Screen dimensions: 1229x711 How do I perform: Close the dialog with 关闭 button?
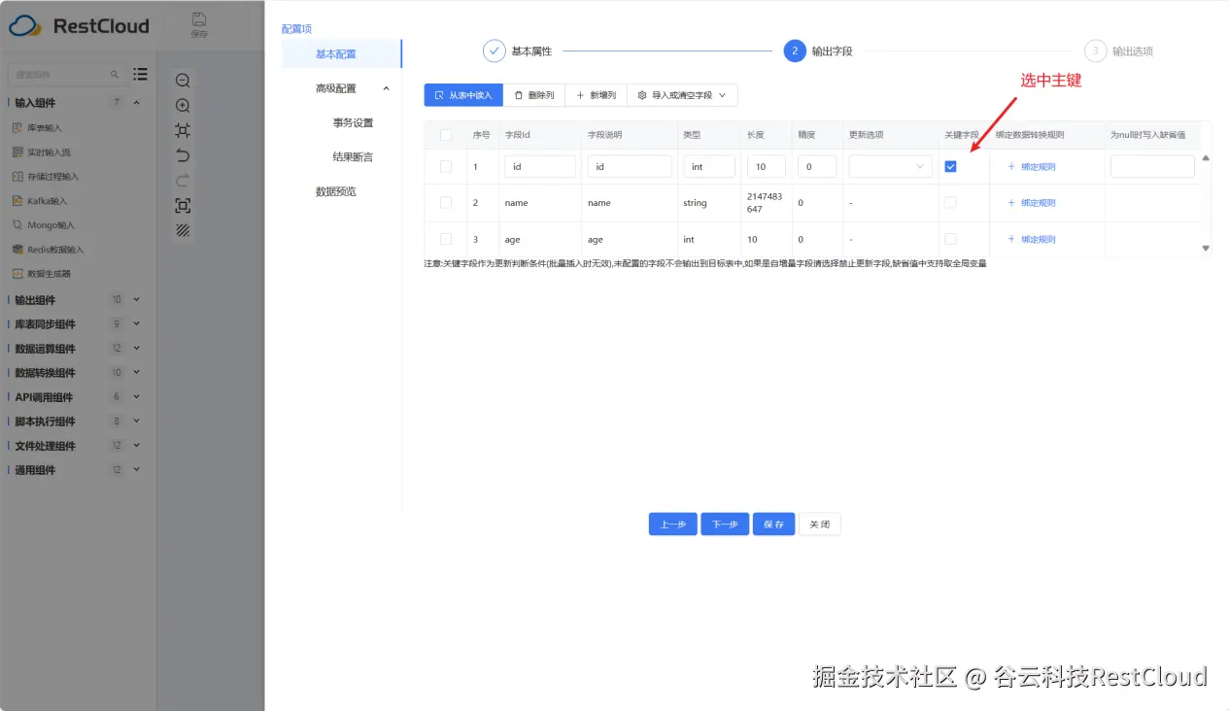(819, 525)
